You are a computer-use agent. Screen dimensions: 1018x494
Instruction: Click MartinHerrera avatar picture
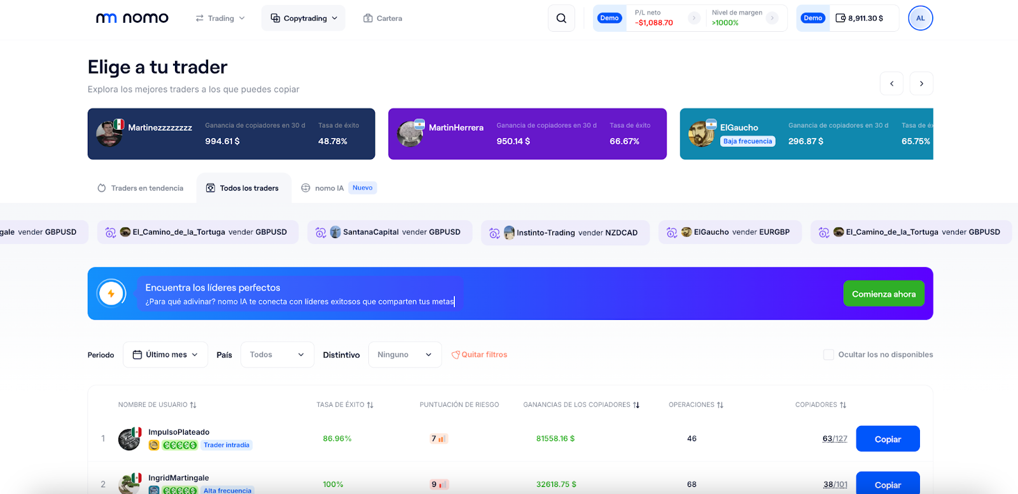(x=410, y=134)
